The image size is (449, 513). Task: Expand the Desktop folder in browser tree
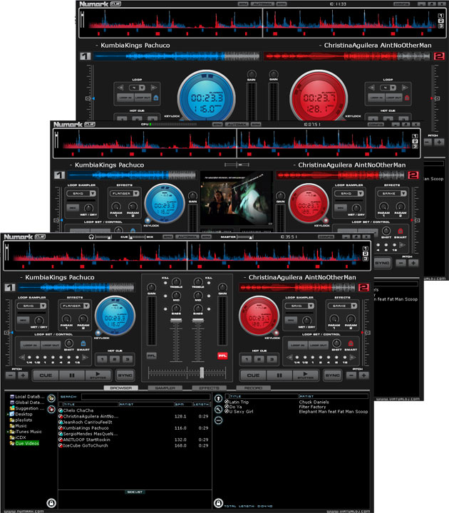pyautogui.click(x=8, y=414)
